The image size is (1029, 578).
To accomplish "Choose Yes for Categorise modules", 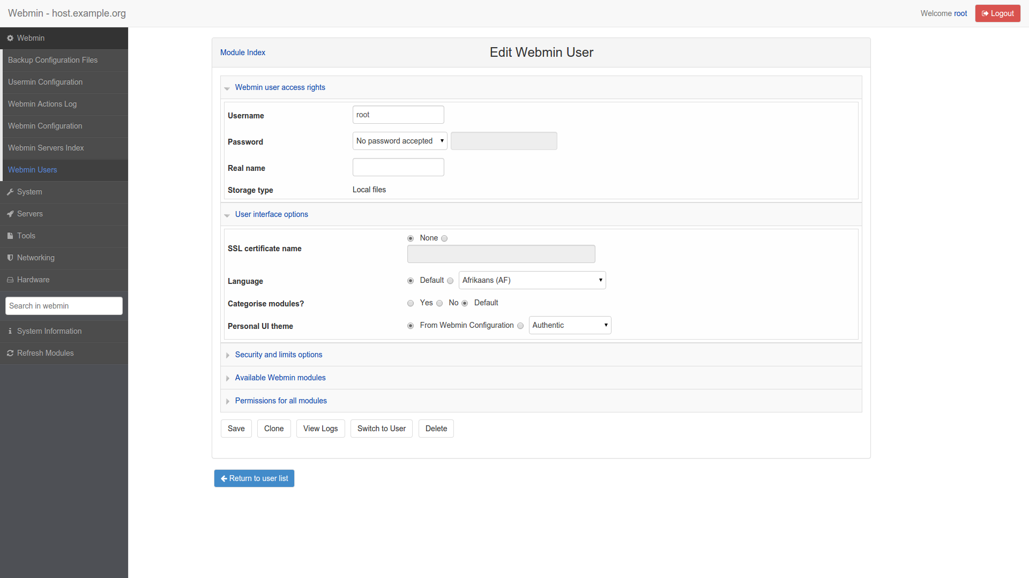I will point(411,303).
